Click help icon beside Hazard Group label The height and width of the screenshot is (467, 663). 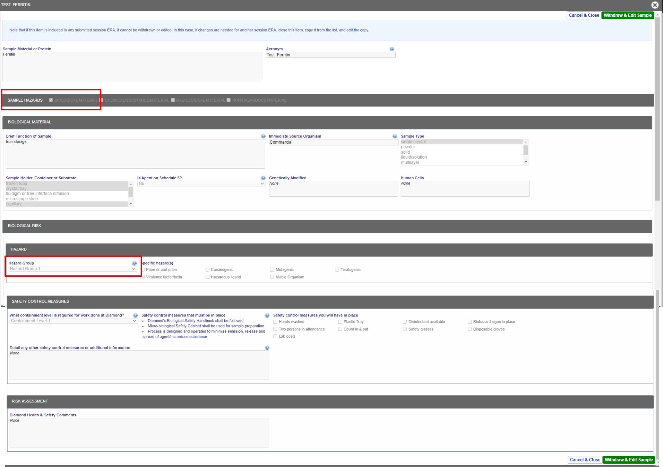coord(134,263)
